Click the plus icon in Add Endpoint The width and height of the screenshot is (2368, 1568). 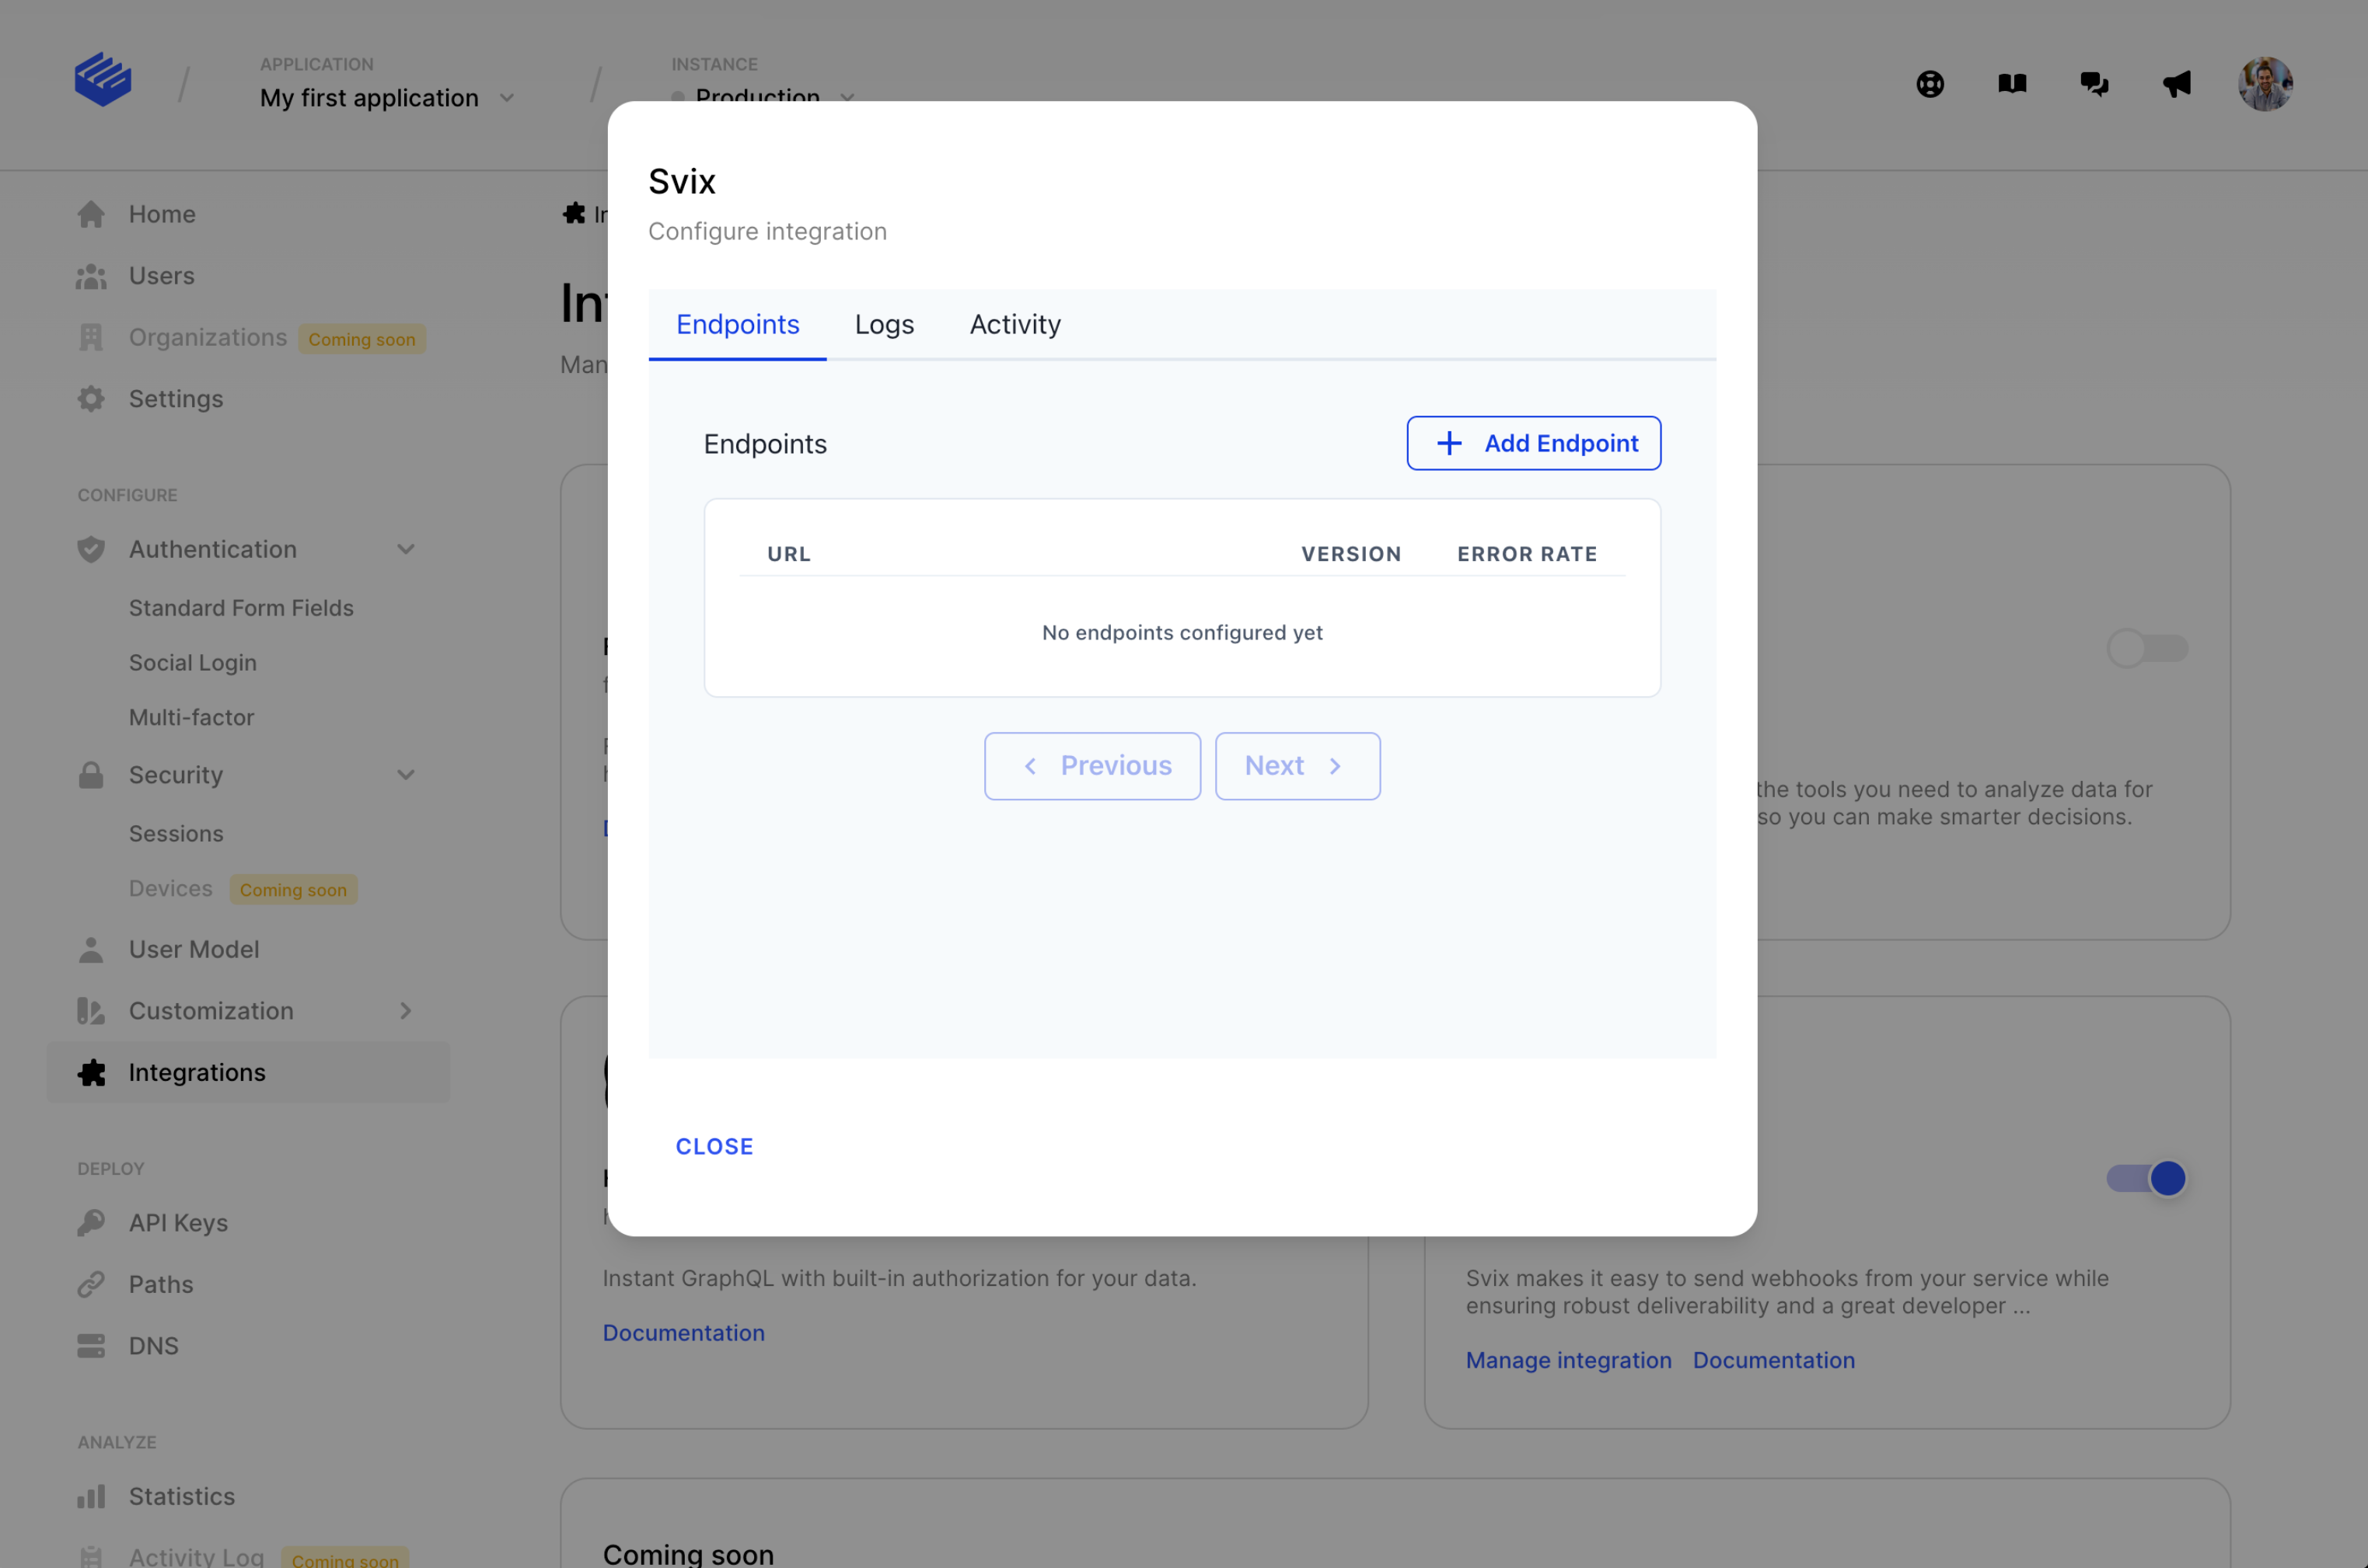(x=1448, y=443)
